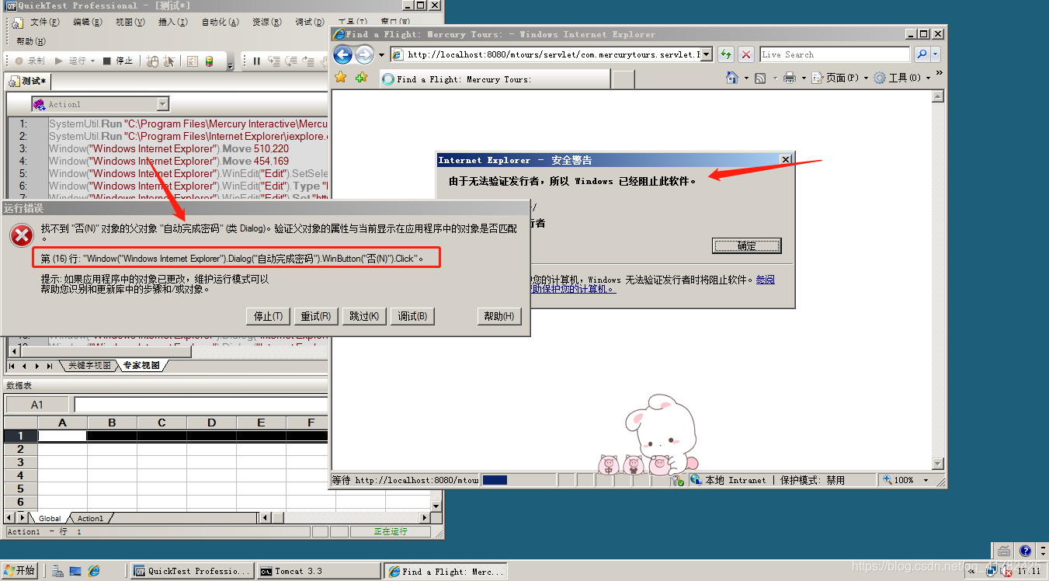
Task: Select the Action1 data table sheet tab
Action: pos(89,518)
